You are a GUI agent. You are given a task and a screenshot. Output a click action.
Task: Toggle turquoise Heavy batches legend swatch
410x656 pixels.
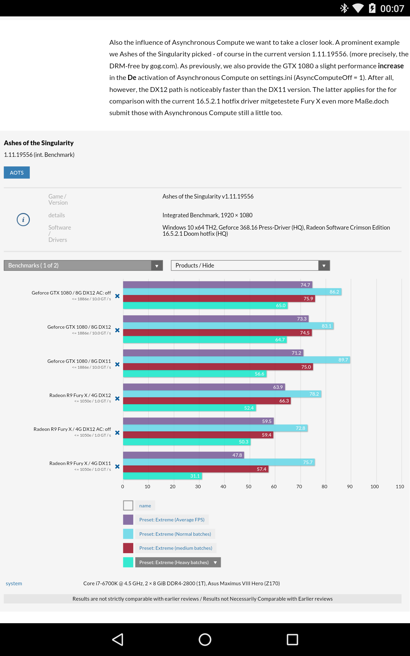(x=128, y=562)
